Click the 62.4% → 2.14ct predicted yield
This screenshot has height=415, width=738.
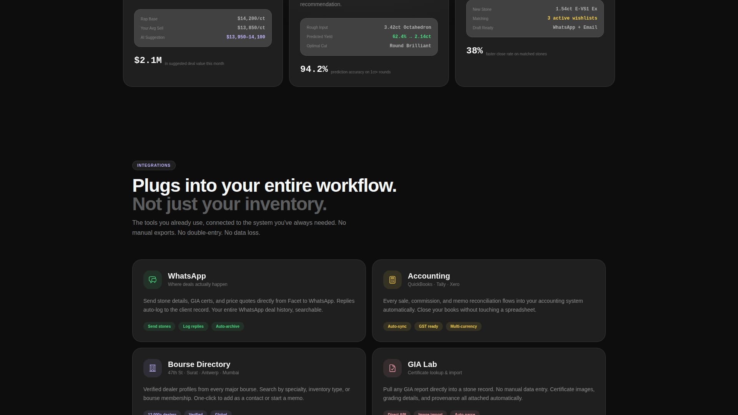tap(412, 37)
